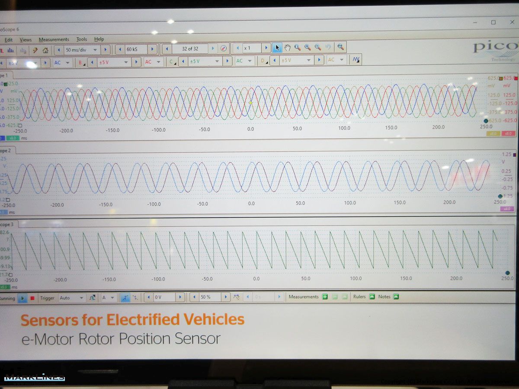The height and width of the screenshot is (389, 519).
Task: Decrease channel C voltage range
Action: [183, 62]
